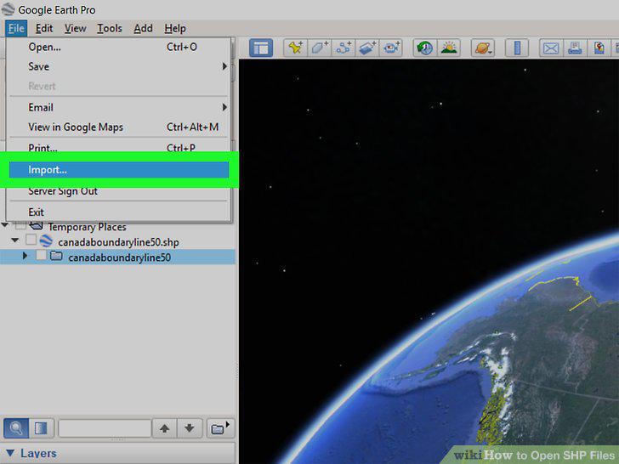Toggle the Temporary Places checkbox
The height and width of the screenshot is (464, 619).
20,226
